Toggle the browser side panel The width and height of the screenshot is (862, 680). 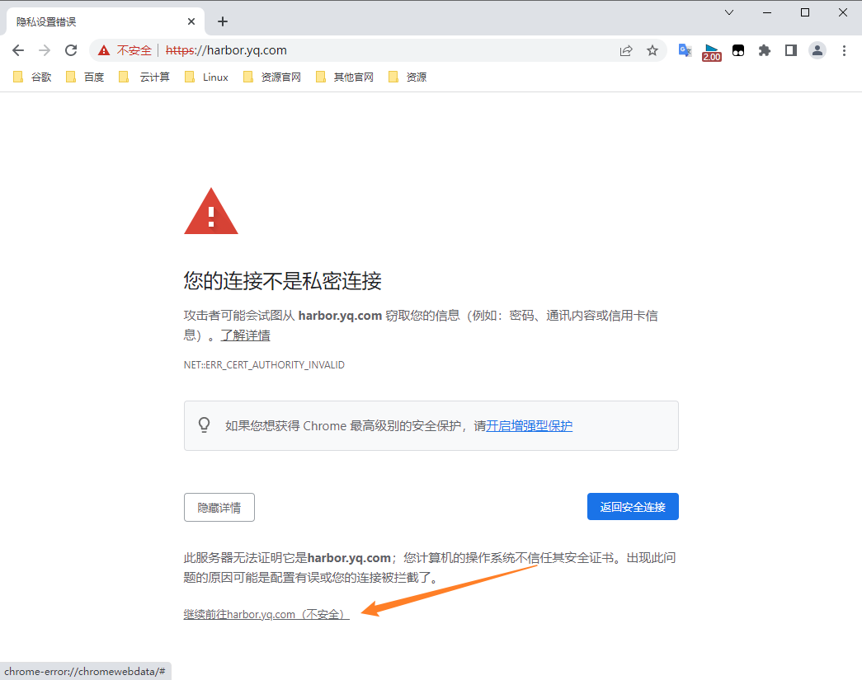click(x=790, y=50)
